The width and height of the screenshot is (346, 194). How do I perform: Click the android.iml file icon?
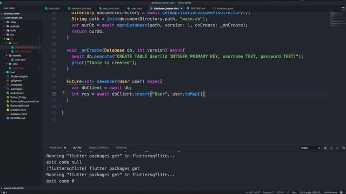coord(8,93)
